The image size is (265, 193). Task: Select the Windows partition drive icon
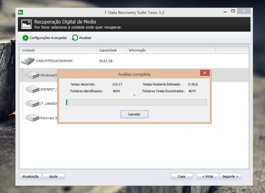[x=33, y=75]
